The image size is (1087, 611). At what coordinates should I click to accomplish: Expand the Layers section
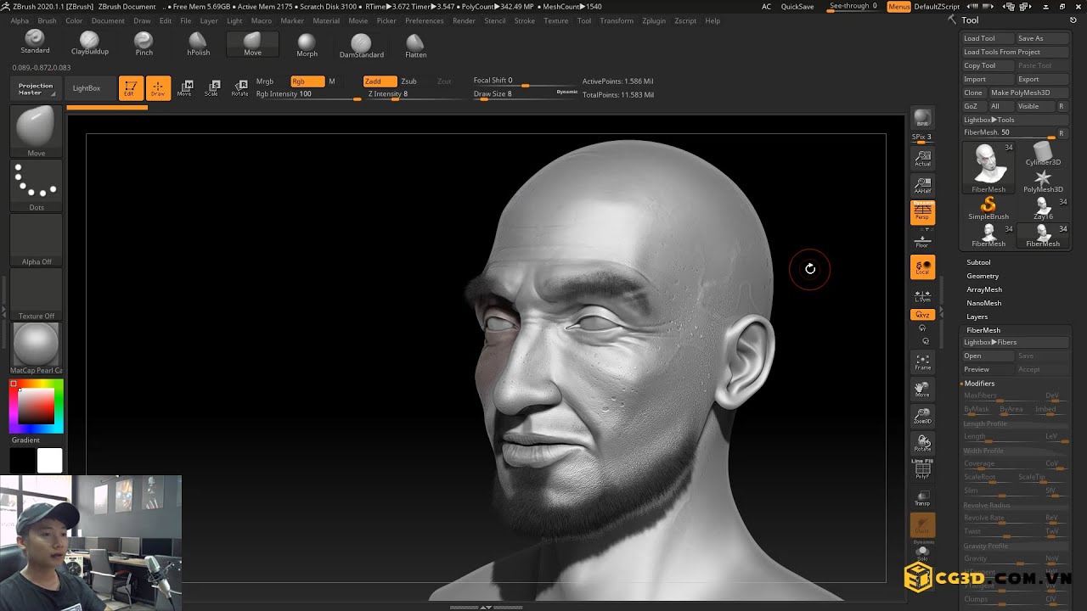[977, 317]
